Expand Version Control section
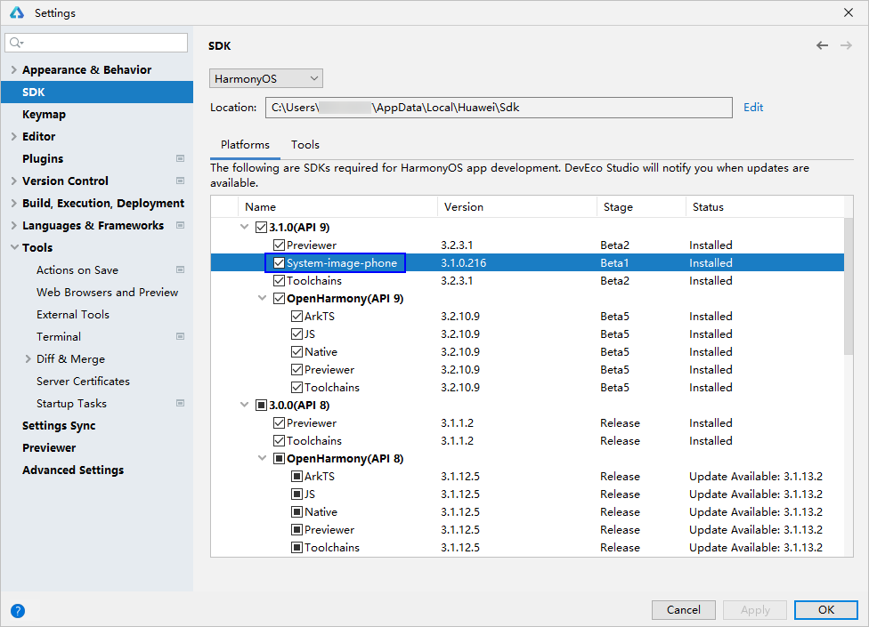 (x=14, y=181)
